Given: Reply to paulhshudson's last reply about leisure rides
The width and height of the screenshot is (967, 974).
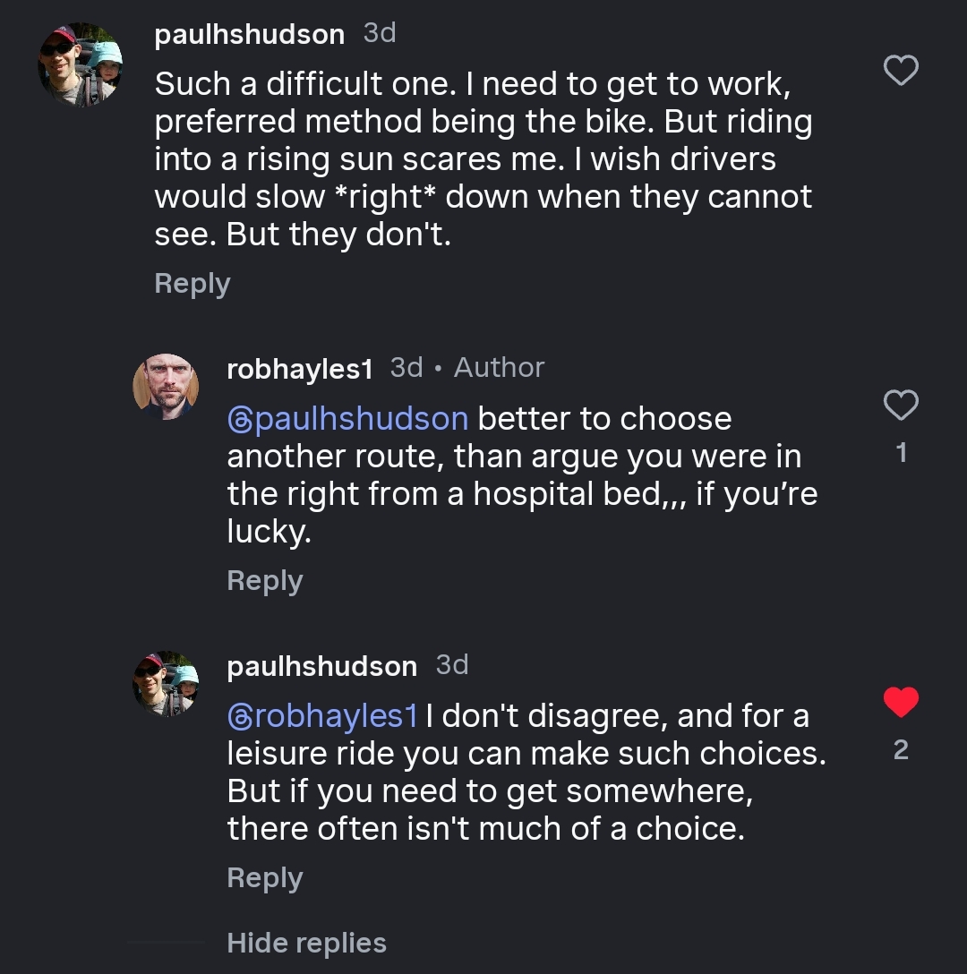Looking at the screenshot, I should click(265, 878).
